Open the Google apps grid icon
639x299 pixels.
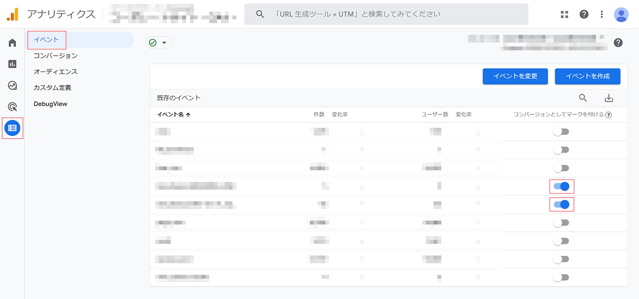565,14
